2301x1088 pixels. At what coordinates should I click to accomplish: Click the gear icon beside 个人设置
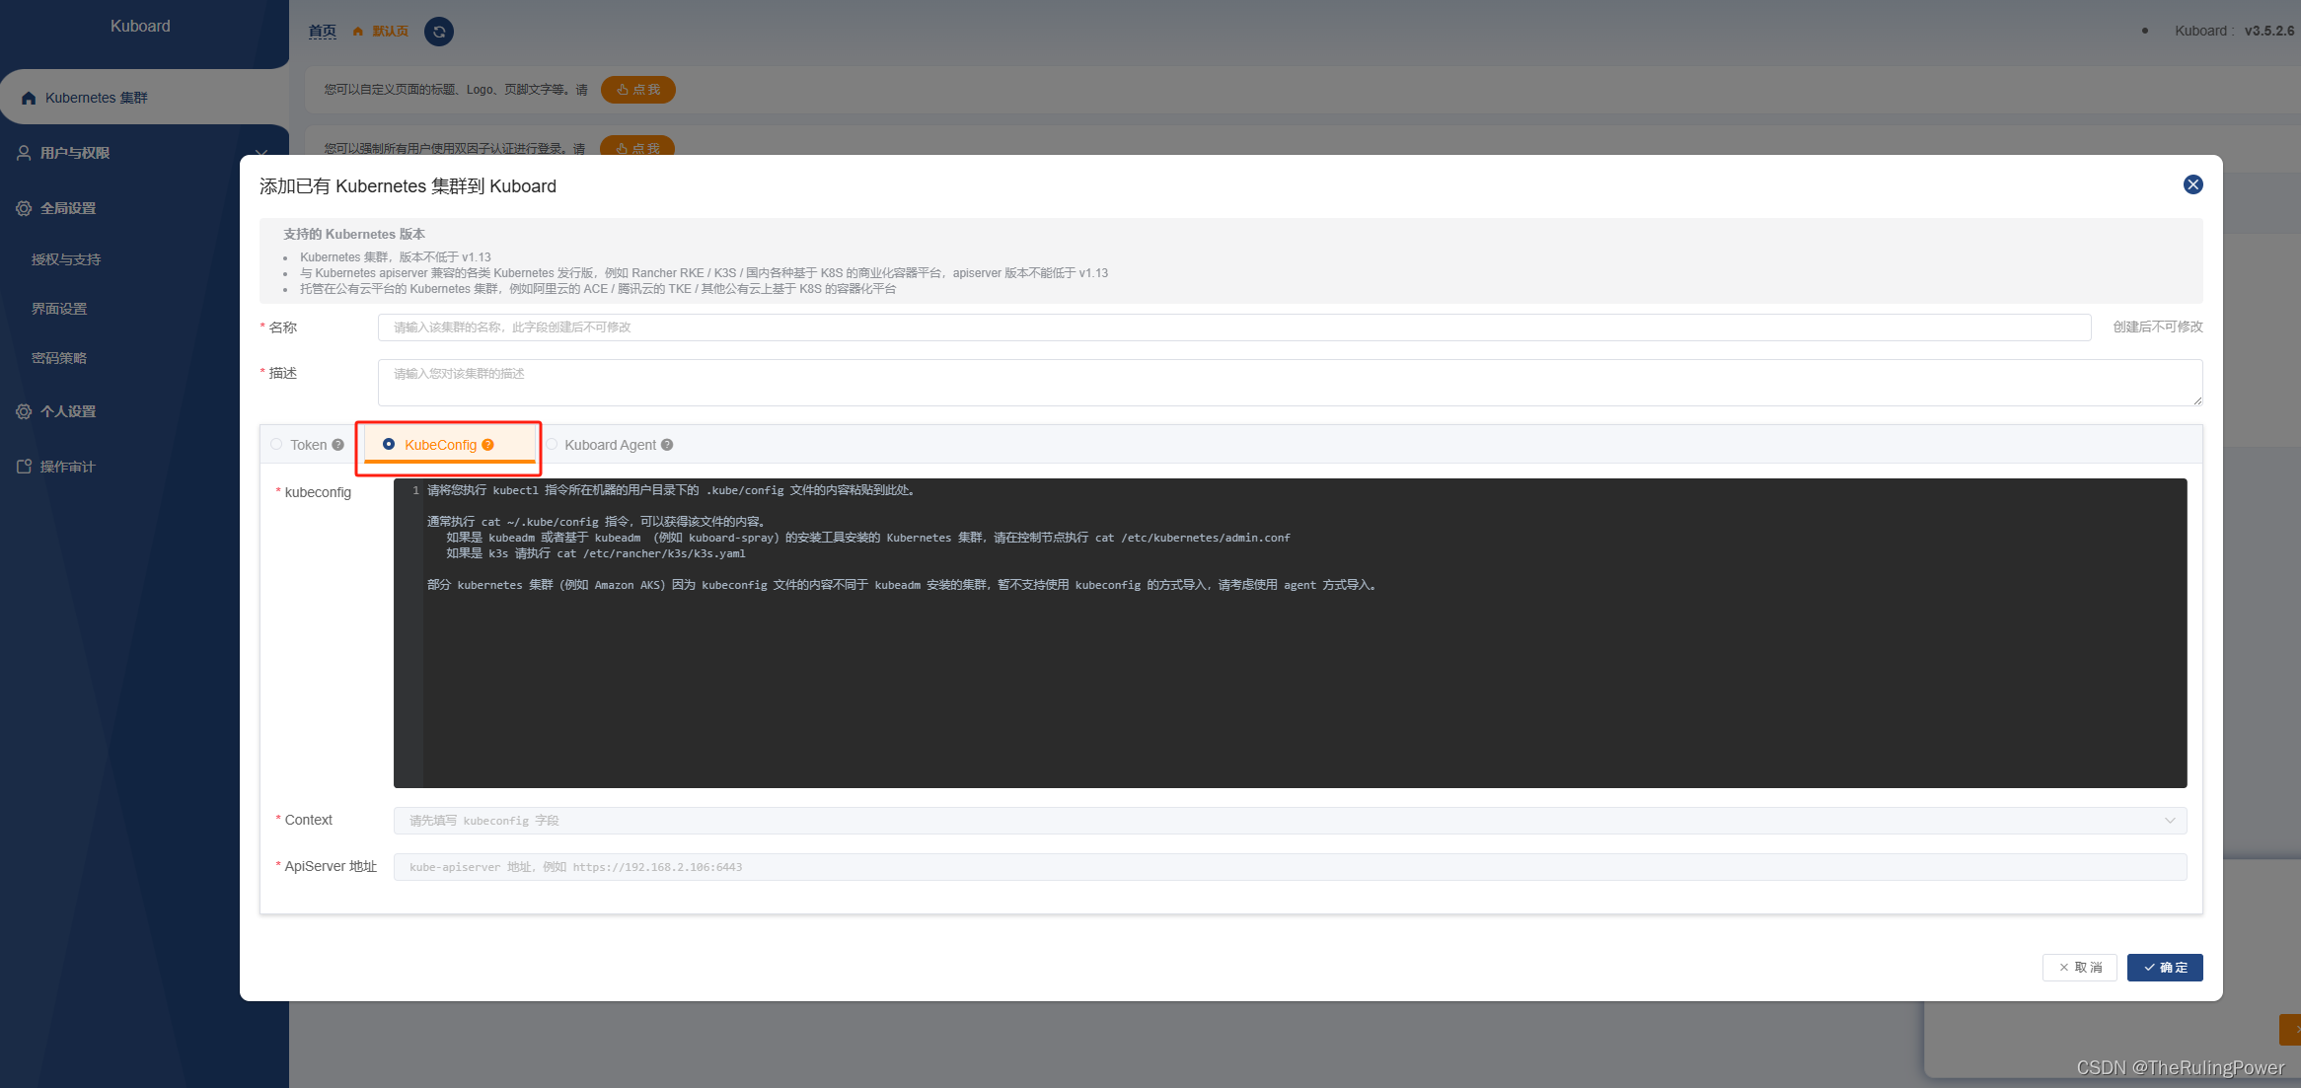24,411
